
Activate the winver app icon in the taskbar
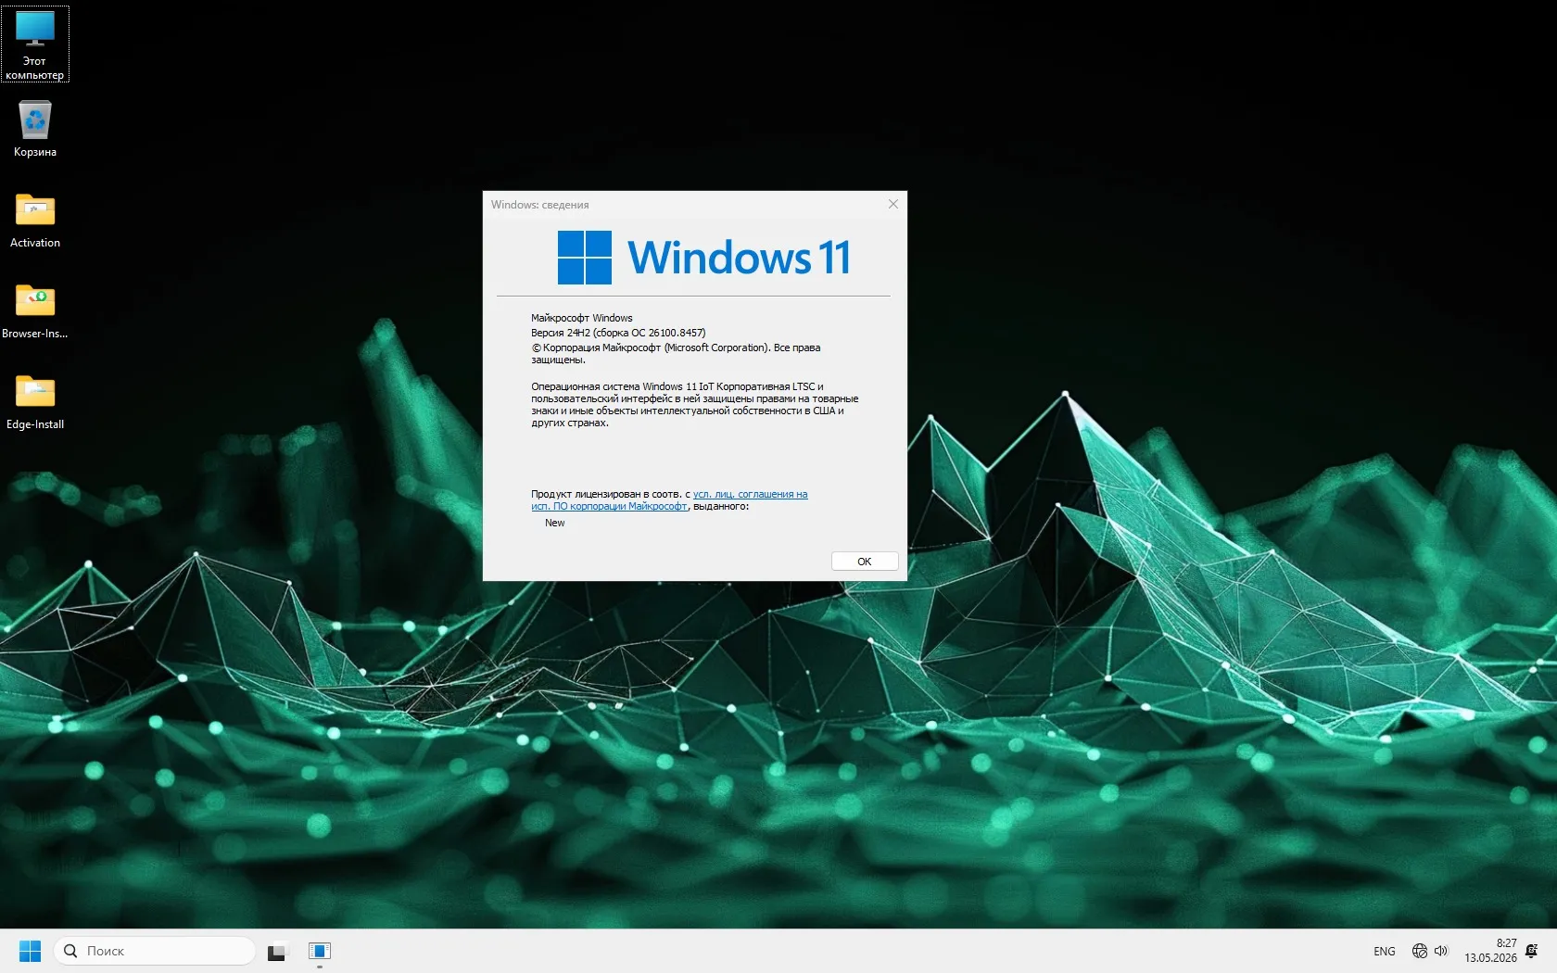[x=320, y=951]
